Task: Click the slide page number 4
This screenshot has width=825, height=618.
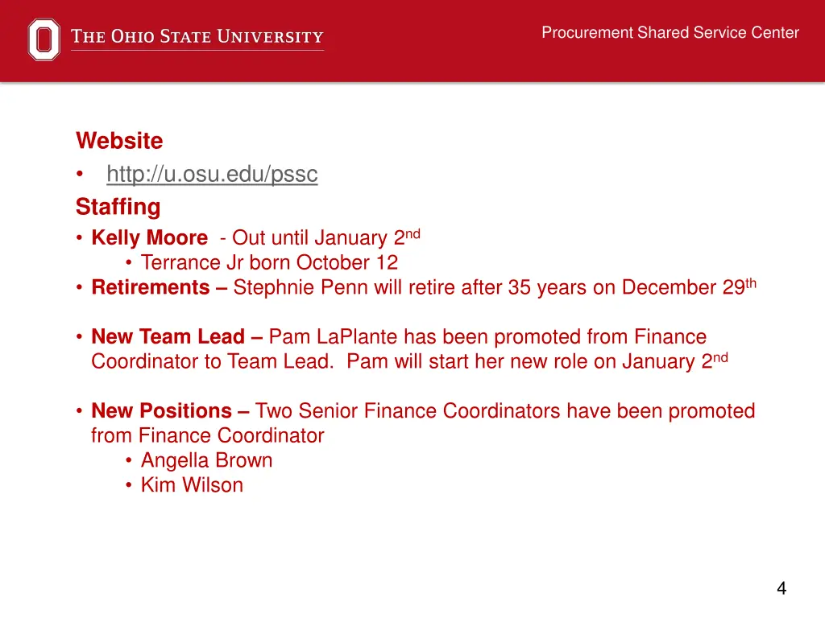Action: coord(781,588)
